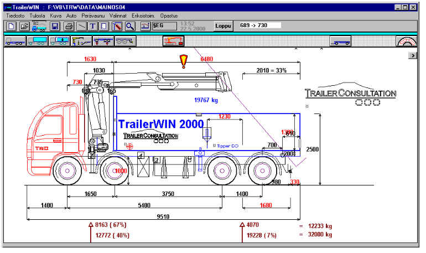Open the Tiedosto menu
The height and width of the screenshot is (253, 426).
click(16, 16)
